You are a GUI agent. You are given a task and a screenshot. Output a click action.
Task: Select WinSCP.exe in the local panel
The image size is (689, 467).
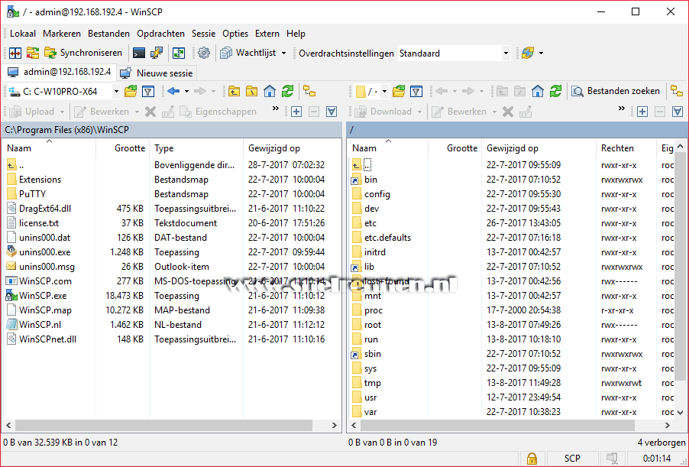pos(43,296)
